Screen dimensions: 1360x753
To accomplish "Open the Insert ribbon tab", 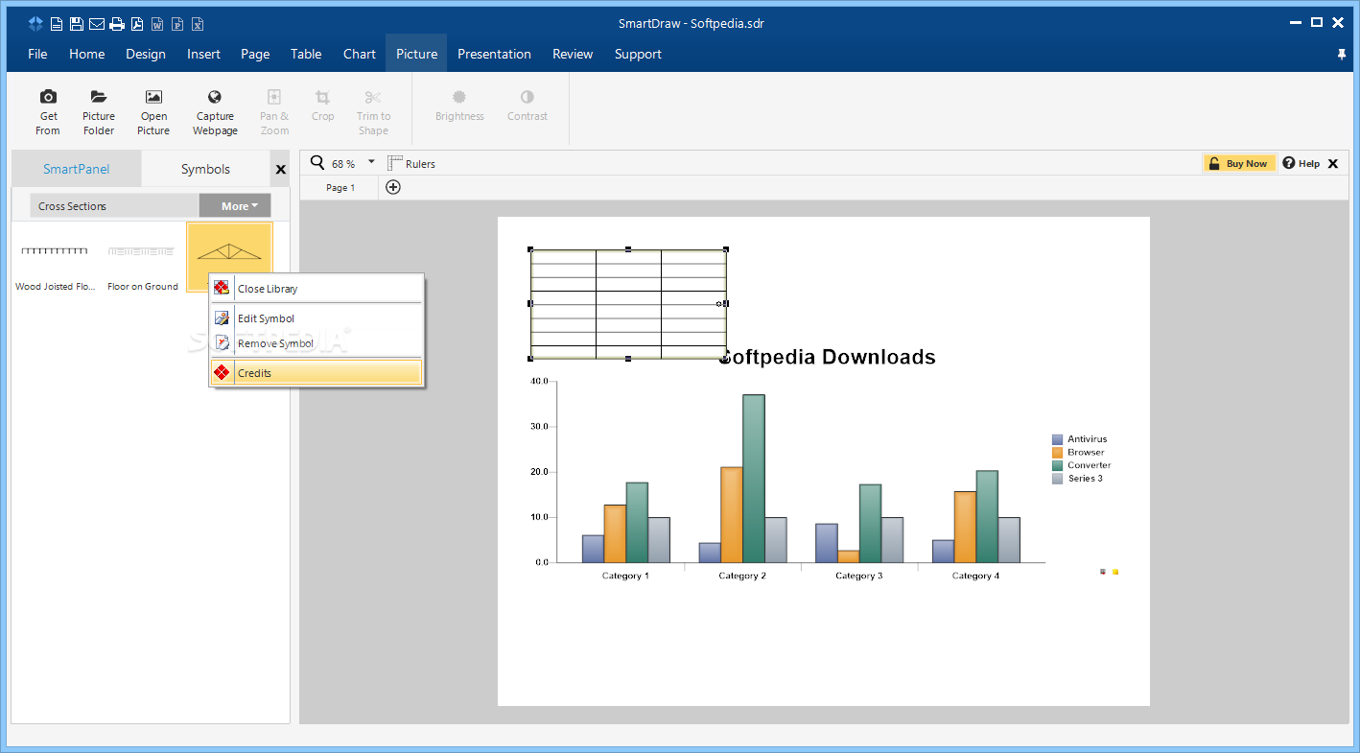I will click(x=203, y=54).
